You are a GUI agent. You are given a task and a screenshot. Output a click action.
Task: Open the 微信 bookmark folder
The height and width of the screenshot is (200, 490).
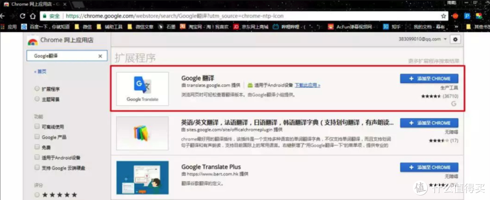coord(83,27)
